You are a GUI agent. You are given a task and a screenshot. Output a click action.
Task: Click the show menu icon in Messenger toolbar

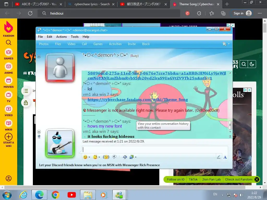tap(224, 44)
